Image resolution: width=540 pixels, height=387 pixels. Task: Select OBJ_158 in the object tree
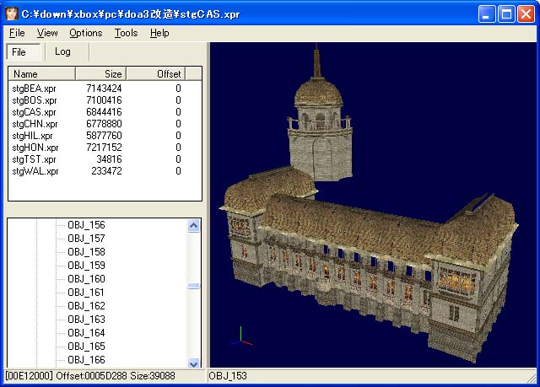click(x=86, y=252)
